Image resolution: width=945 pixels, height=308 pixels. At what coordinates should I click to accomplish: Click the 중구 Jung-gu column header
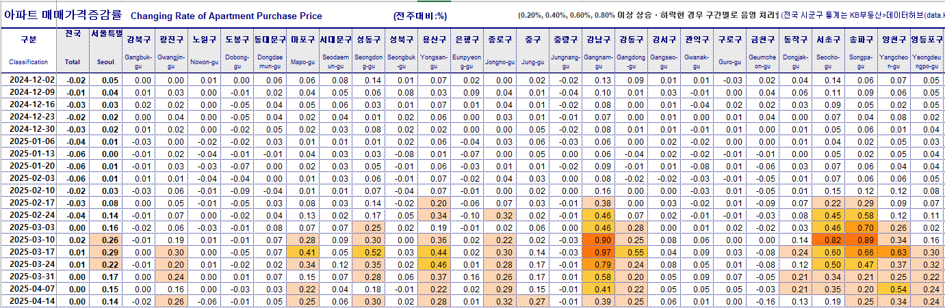532,50
